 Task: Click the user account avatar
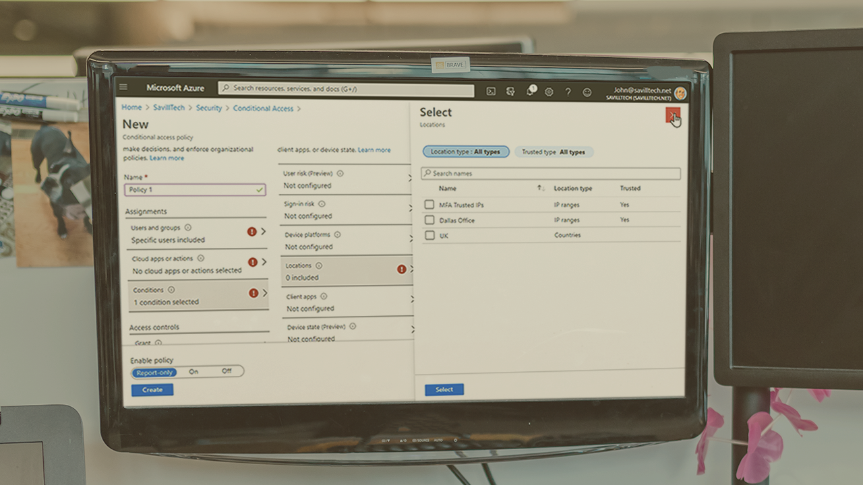pyautogui.click(x=680, y=94)
